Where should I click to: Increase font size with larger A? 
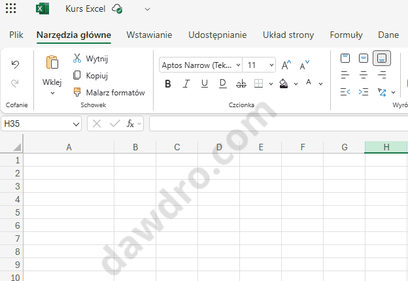[x=286, y=65]
